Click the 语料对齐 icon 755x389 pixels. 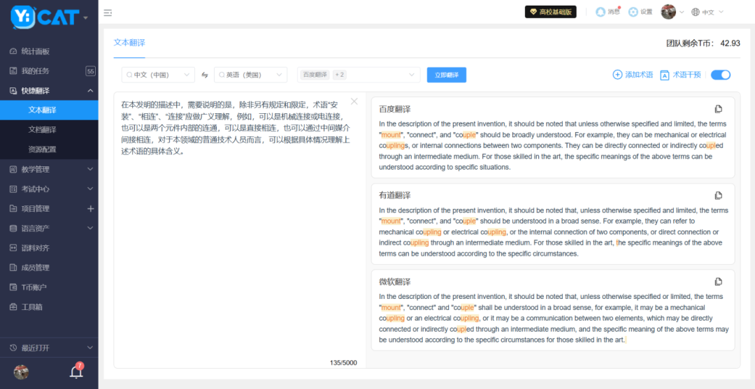coord(13,248)
